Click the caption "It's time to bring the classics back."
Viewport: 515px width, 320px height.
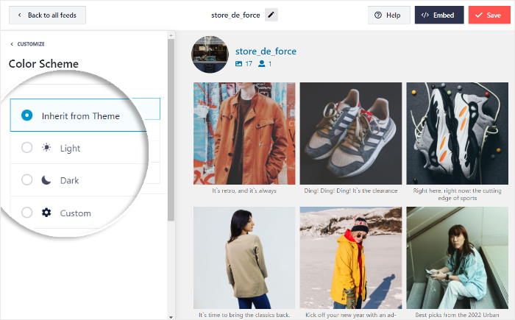tap(244, 315)
